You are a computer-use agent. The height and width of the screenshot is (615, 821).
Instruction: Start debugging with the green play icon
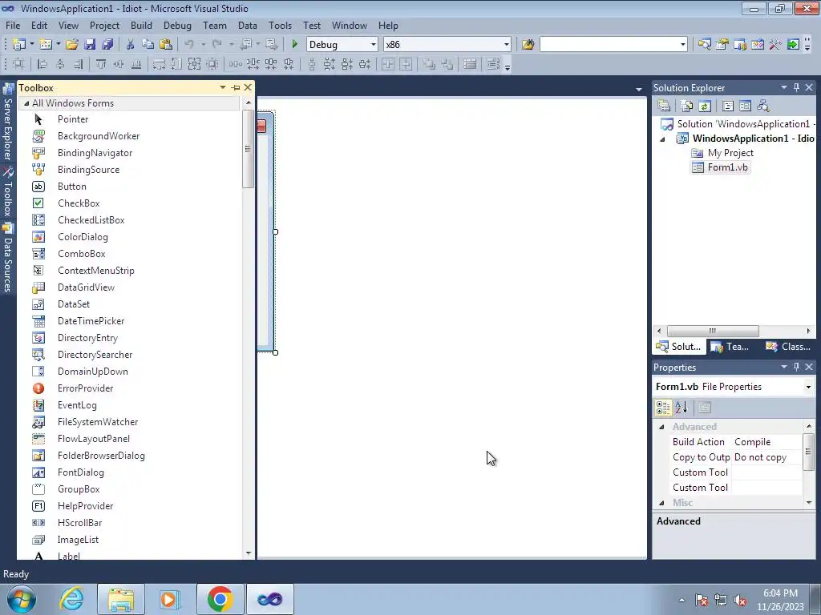click(294, 45)
